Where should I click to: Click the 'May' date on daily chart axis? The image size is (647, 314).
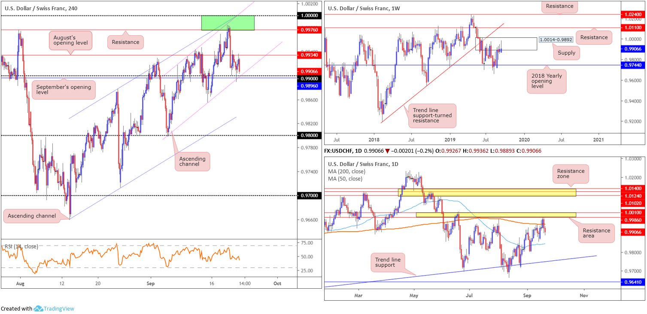pos(413,295)
